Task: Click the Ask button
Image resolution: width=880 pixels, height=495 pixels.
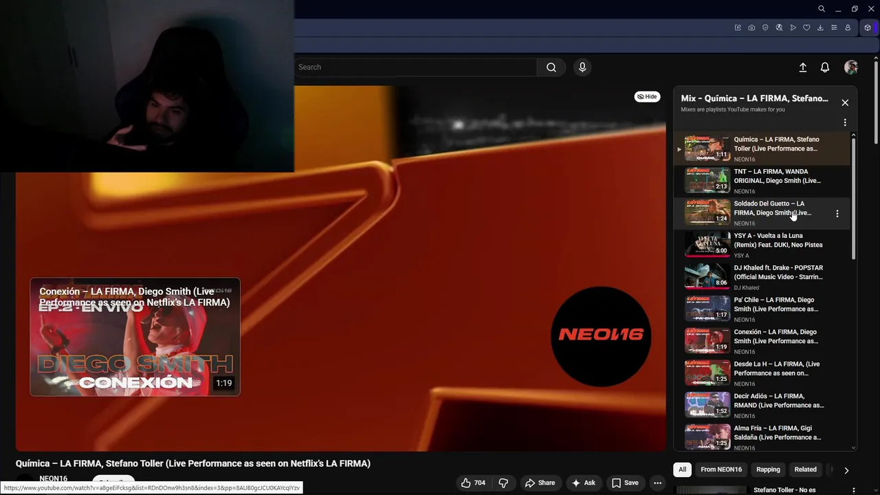Action: pyautogui.click(x=583, y=483)
